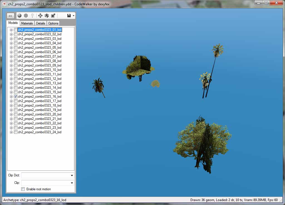This screenshot has width=285, height=205.
Task: Open the Details tab
Action: pos(41,23)
